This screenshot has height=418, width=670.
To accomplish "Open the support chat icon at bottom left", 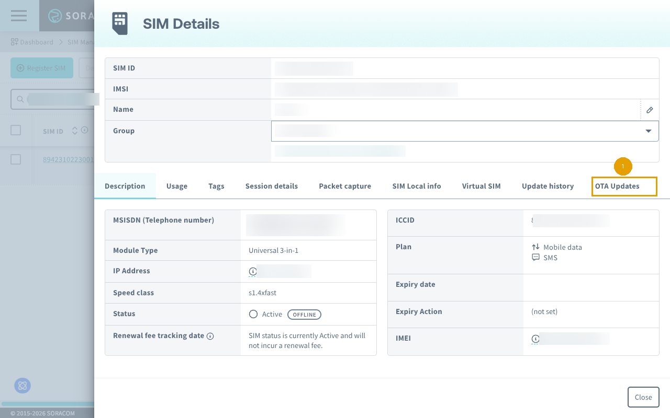I will point(22,386).
